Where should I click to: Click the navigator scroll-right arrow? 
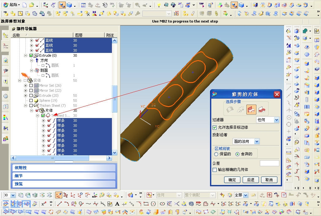click(x=109, y=158)
